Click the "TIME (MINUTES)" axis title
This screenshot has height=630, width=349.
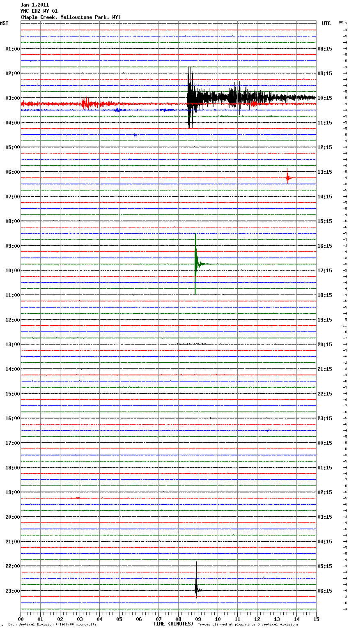click(x=173, y=623)
